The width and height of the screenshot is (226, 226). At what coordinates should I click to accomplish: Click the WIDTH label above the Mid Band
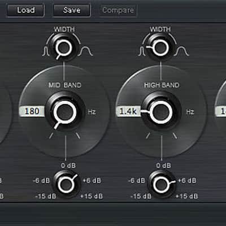pos(64,29)
